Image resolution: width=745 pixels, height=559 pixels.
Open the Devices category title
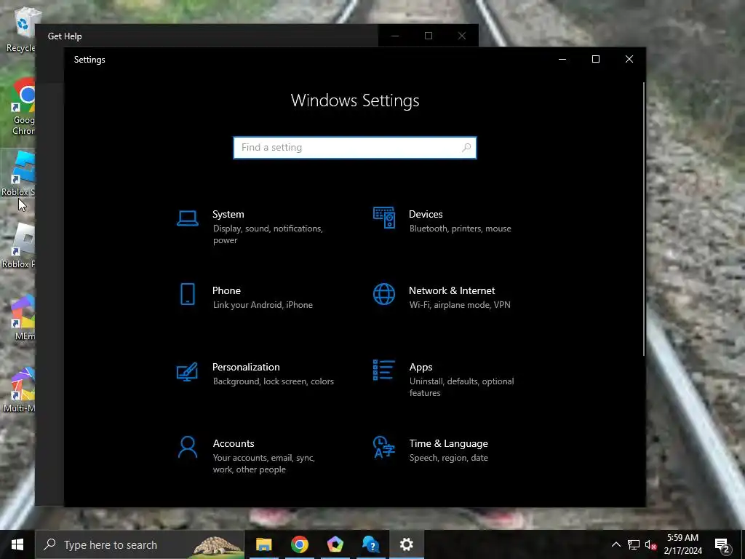426,215
